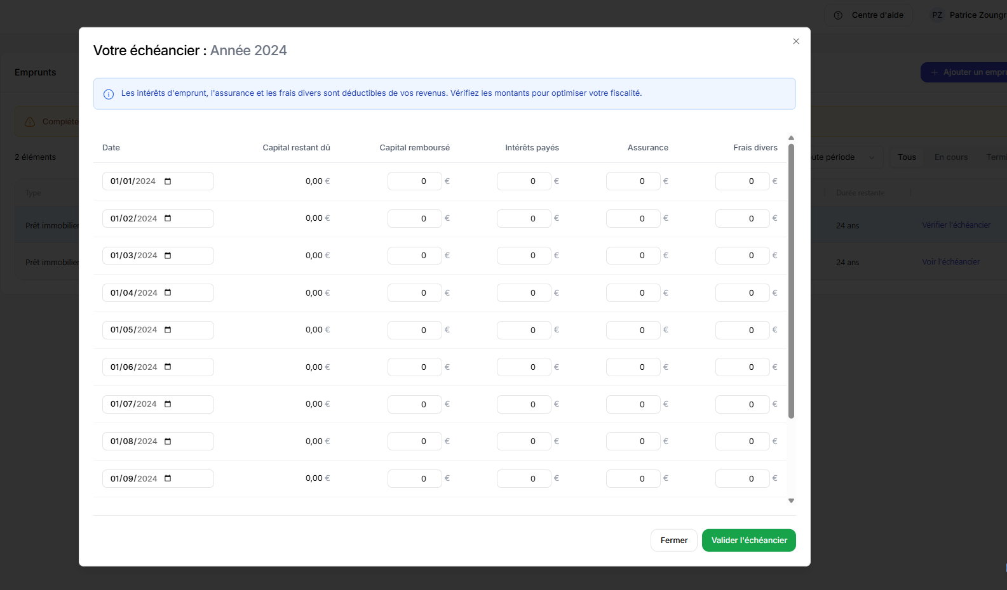Close the échéancier dialog with the X icon
Viewport: 1007px width, 590px height.
point(796,41)
